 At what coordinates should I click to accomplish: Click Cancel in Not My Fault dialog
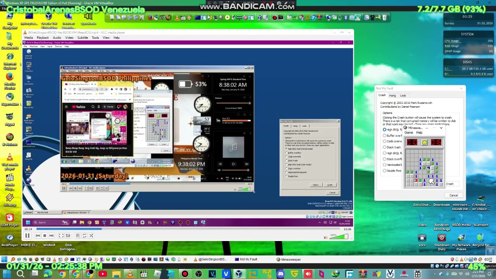pyautogui.click(x=453, y=195)
